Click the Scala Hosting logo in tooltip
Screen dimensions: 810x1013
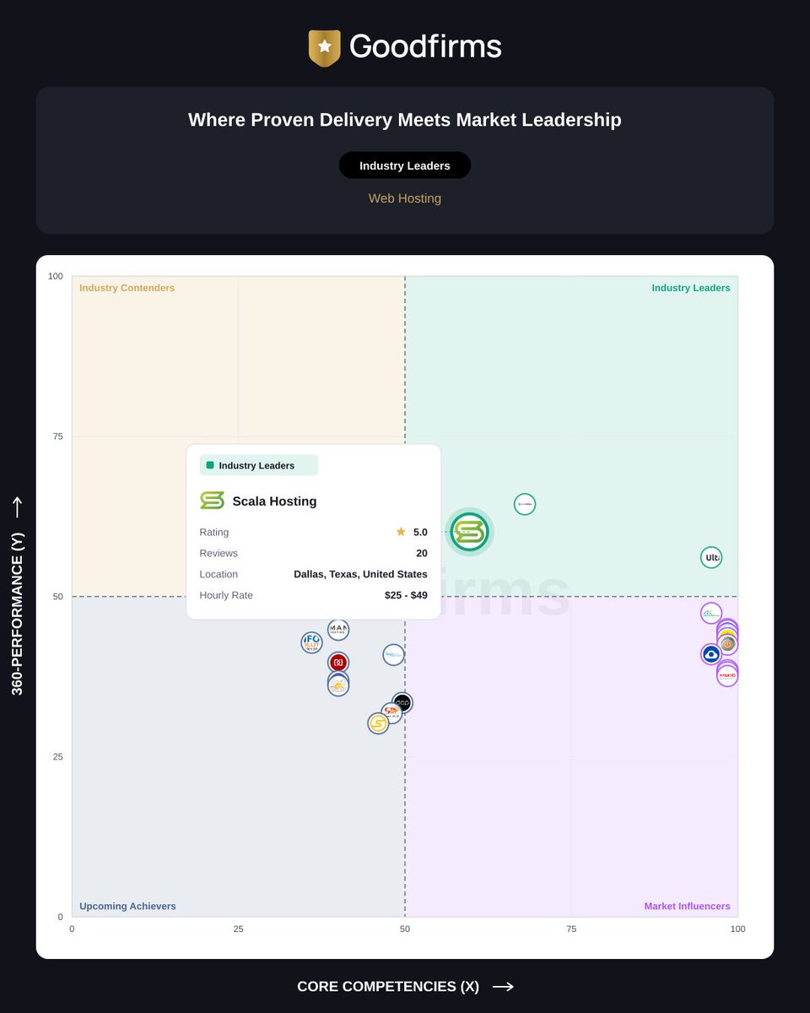point(212,501)
